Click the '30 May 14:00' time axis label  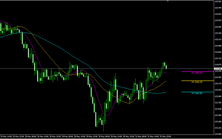pyautogui.click(x=117, y=137)
